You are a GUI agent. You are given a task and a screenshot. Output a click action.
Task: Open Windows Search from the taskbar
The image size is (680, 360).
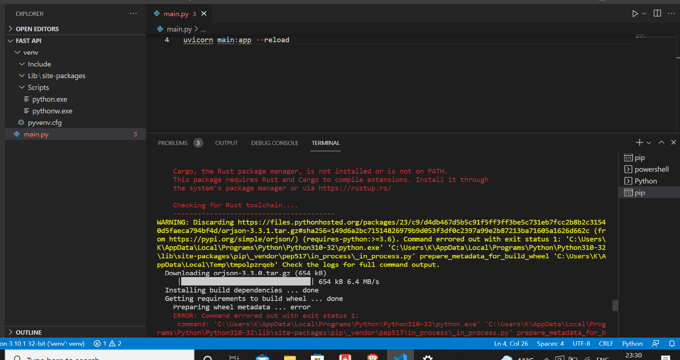(x=207, y=357)
